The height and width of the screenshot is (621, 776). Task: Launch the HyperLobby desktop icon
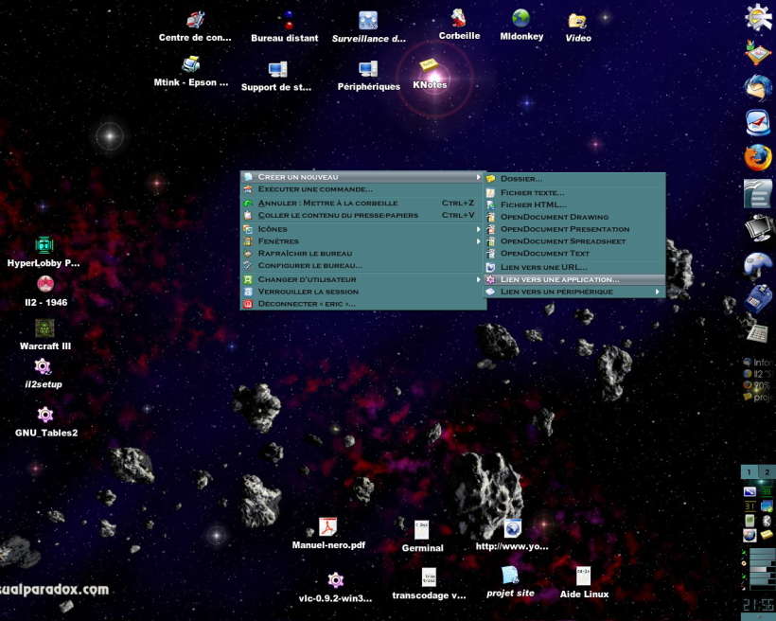44,245
